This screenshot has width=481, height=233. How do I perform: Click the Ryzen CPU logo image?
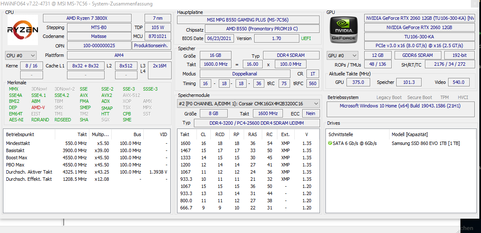[23, 30]
